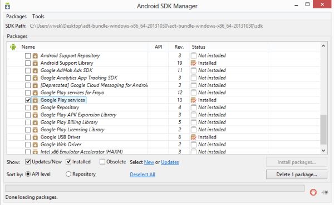Select the Repository sort radio button

pos(68,174)
